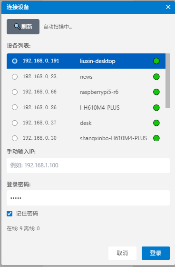Click the 刷新 refresh button
Screen dimensions: 175x267
[x=23, y=27]
